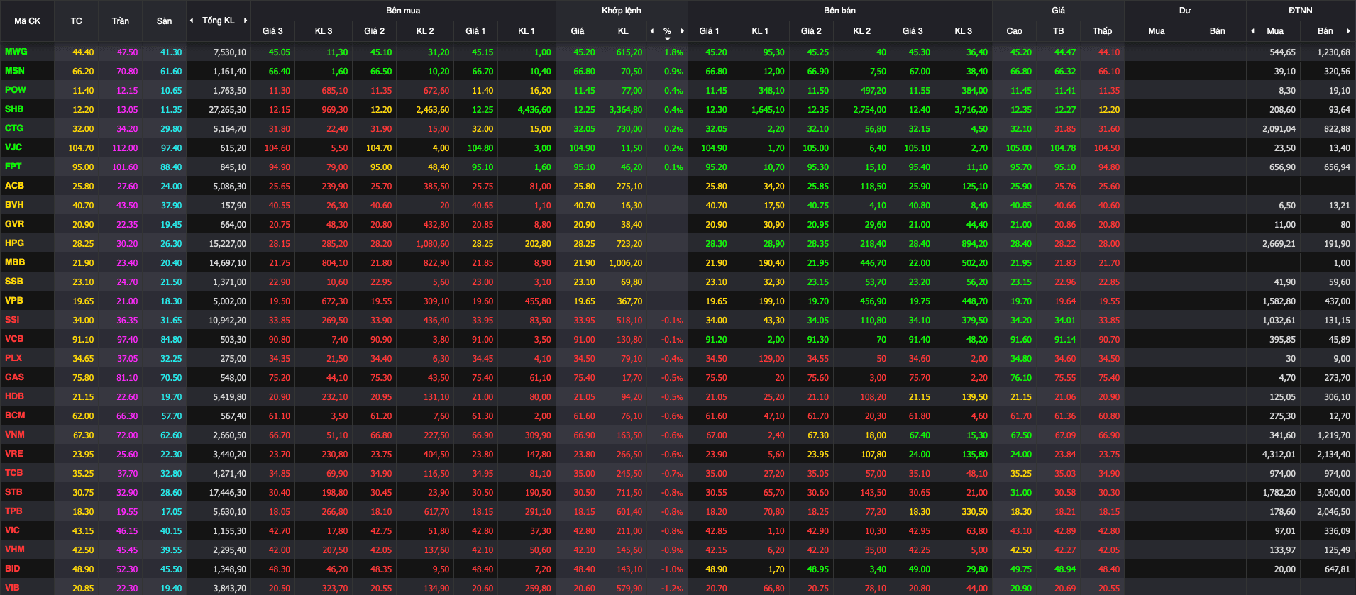Viewport: 1356px width, 595px height.
Task: Open VJC stock symbol
Action: tap(13, 148)
